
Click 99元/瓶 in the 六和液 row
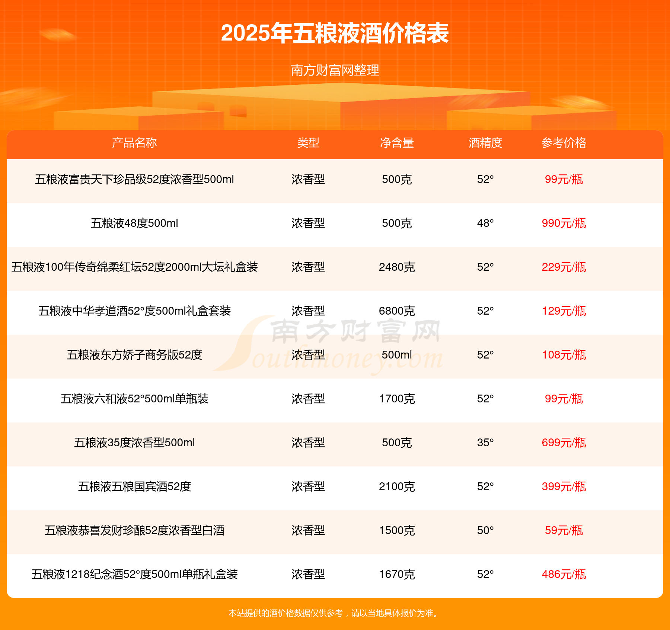564,399
